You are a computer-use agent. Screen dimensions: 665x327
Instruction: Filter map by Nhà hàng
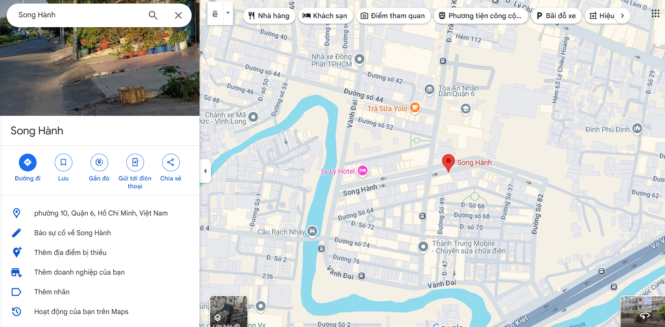pyautogui.click(x=269, y=16)
